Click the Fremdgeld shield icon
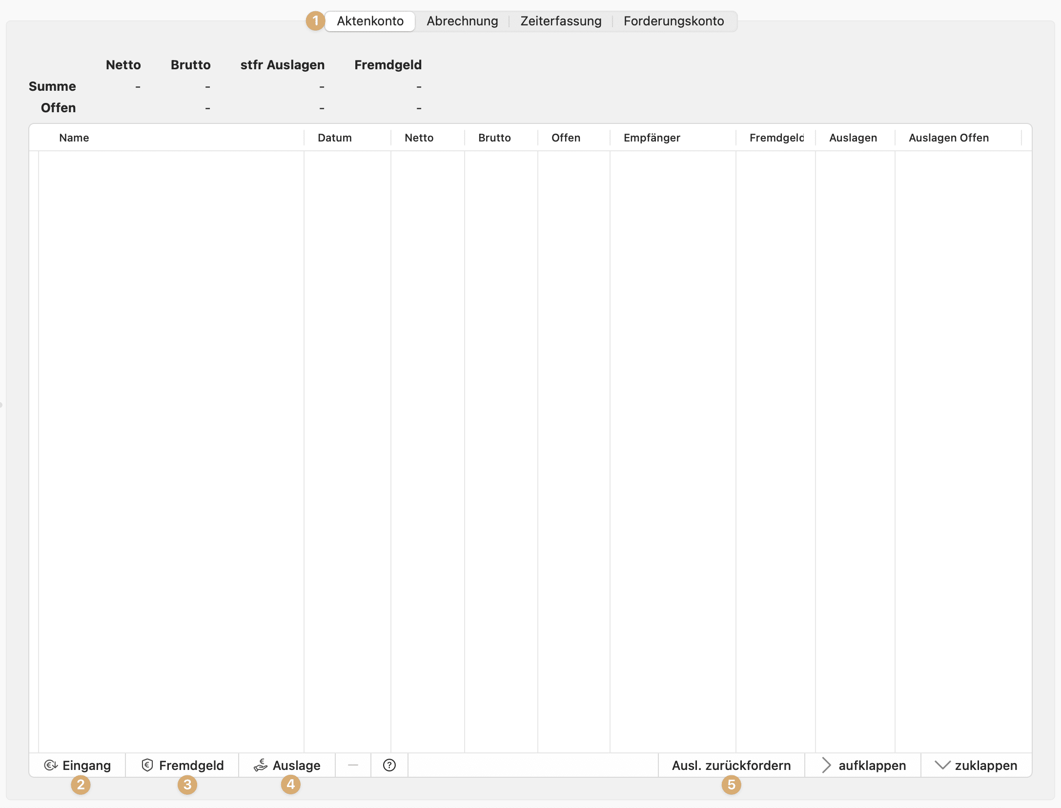Screen dimensions: 1061x808 [x=147, y=765]
